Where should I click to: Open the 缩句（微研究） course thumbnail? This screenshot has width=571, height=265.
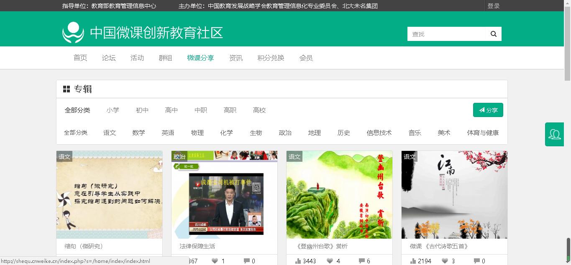click(109, 194)
